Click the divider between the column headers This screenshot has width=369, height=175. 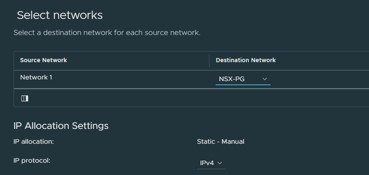click(x=209, y=61)
